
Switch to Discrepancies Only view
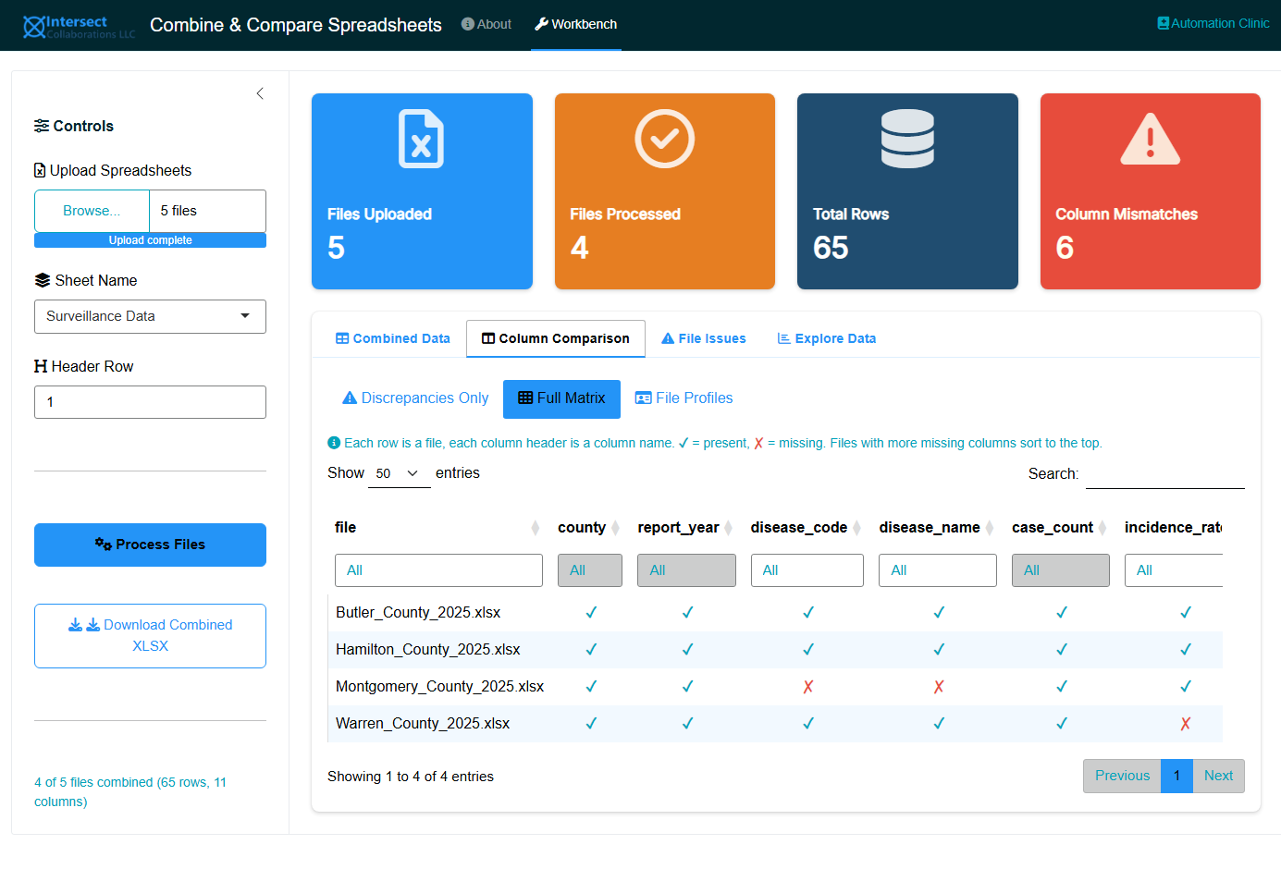(415, 398)
